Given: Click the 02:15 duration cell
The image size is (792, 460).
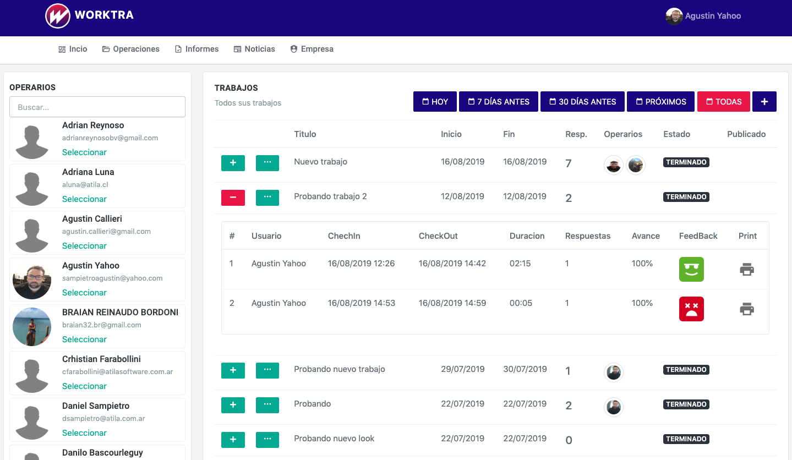Looking at the screenshot, I should click(520, 264).
